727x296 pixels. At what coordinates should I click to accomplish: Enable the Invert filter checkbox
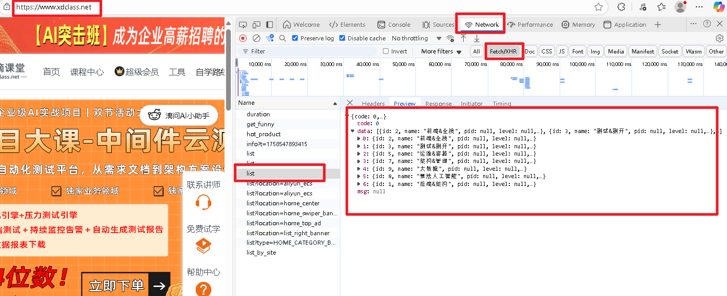pyautogui.click(x=386, y=51)
